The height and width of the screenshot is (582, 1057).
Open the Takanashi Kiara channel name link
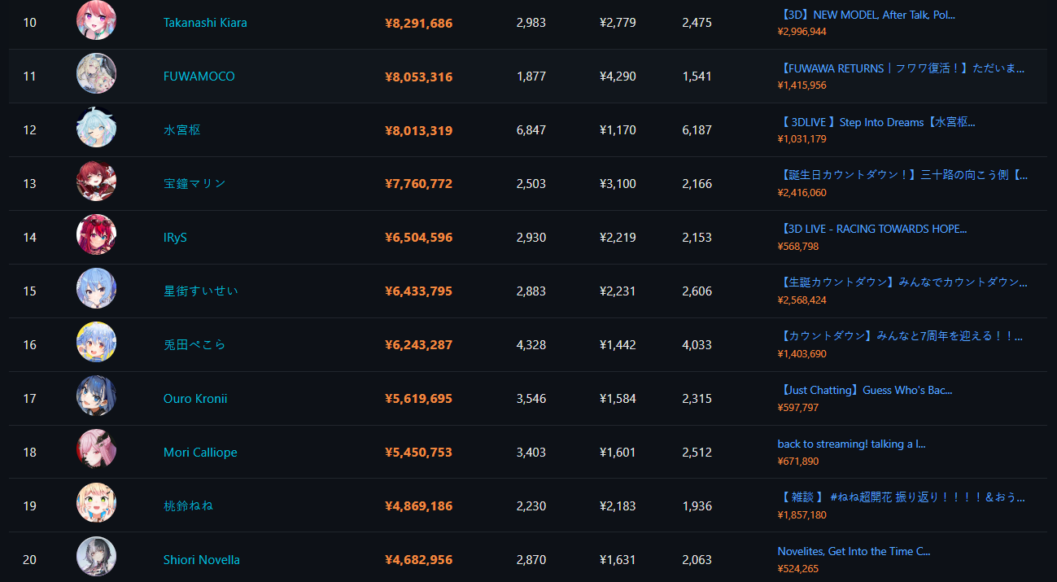click(205, 23)
